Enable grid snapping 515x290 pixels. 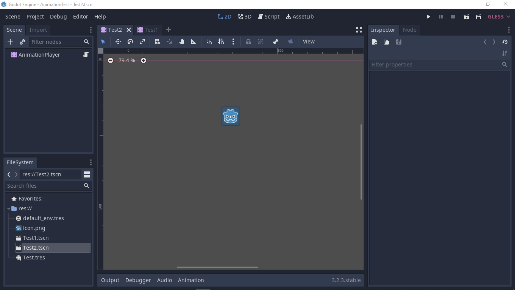coord(221,42)
